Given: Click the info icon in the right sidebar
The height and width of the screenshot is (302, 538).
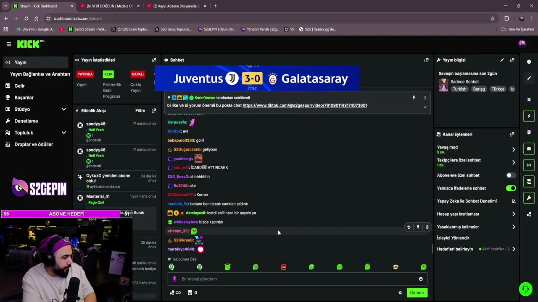Looking at the screenshot, I should point(529,62).
